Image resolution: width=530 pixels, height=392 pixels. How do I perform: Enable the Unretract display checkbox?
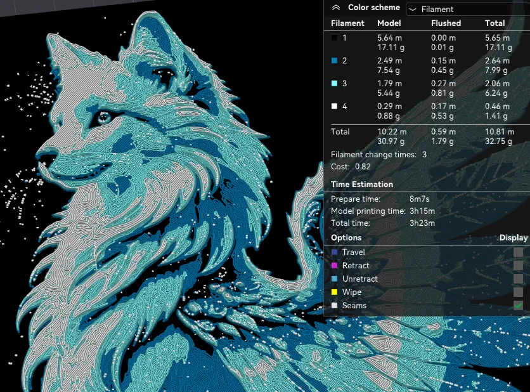coord(518,278)
